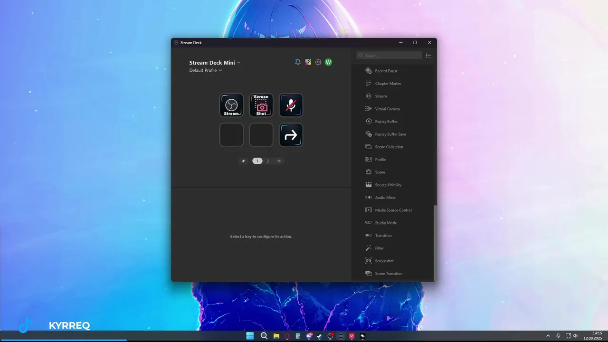Select the Screen Shot key
The width and height of the screenshot is (608, 342).
(x=261, y=105)
